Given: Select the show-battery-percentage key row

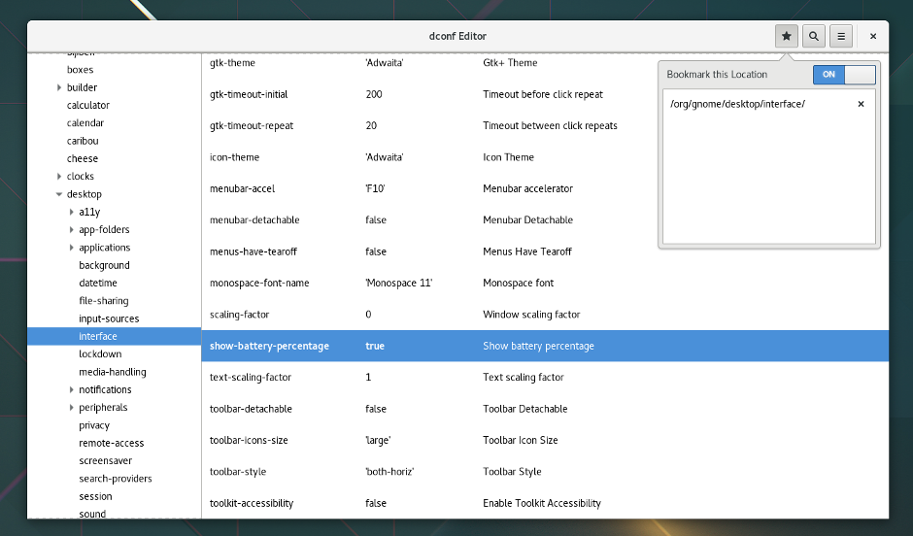Looking at the screenshot, I should click(x=269, y=346).
